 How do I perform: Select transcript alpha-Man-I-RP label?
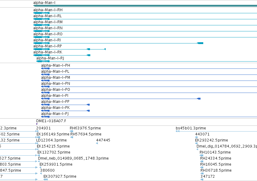(47, 46)
